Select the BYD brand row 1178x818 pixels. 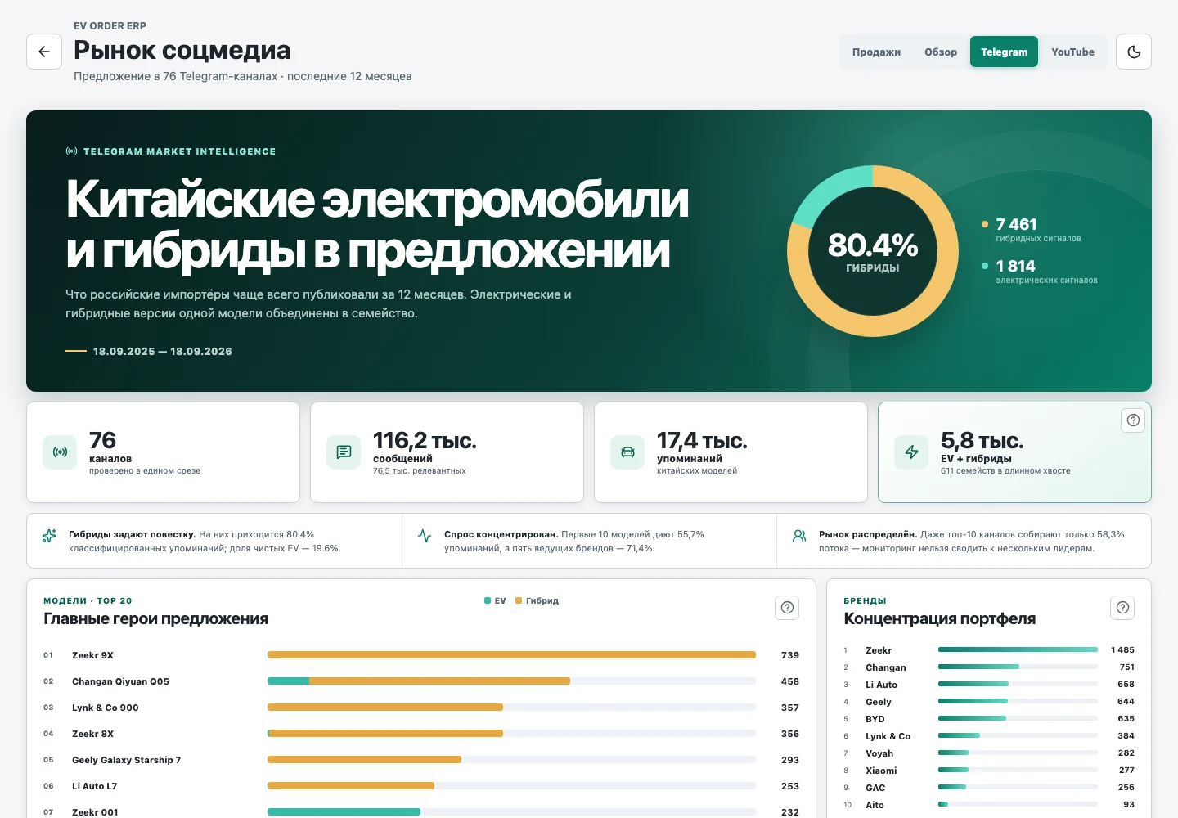[989, 719]
